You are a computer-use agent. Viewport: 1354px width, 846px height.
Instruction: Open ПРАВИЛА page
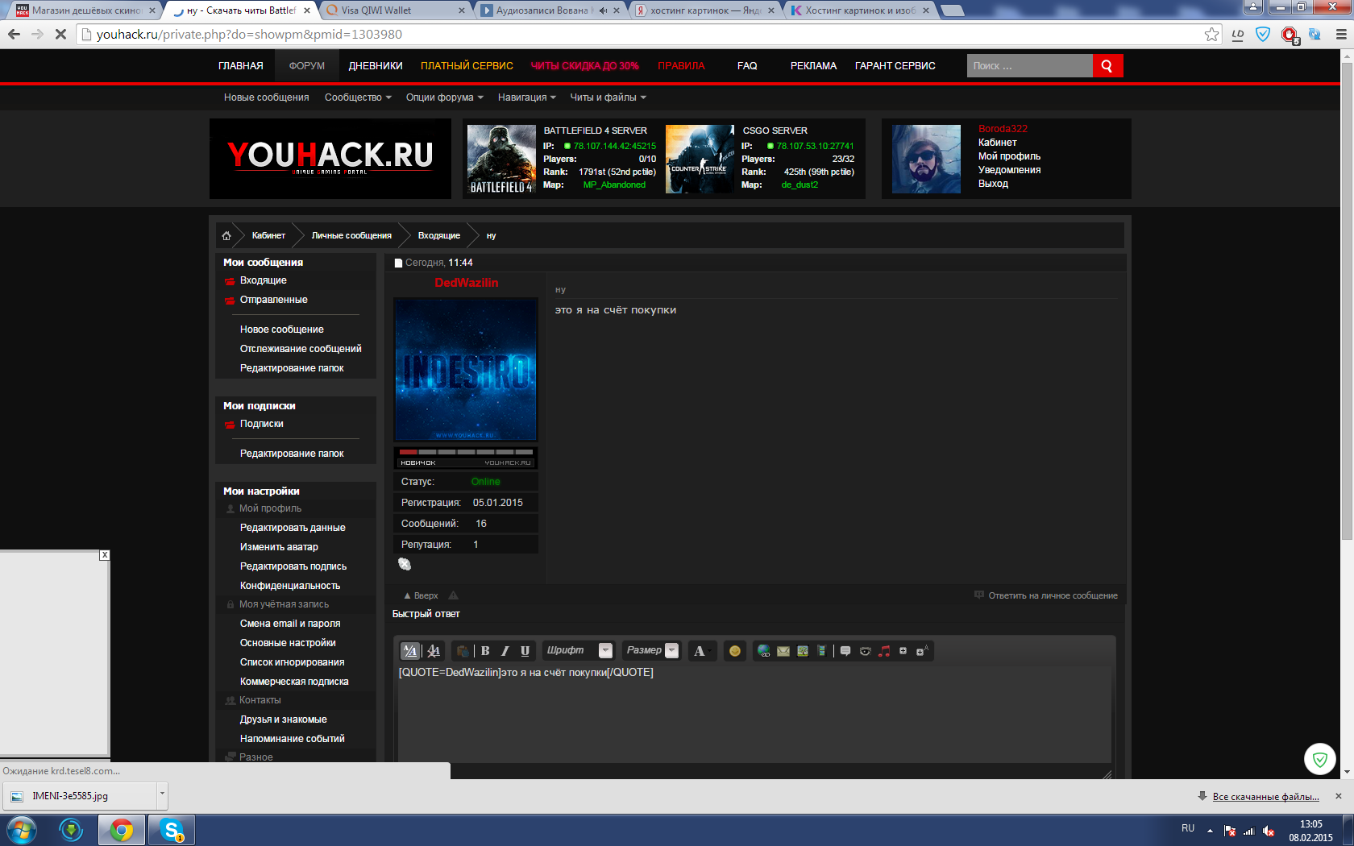681,66
